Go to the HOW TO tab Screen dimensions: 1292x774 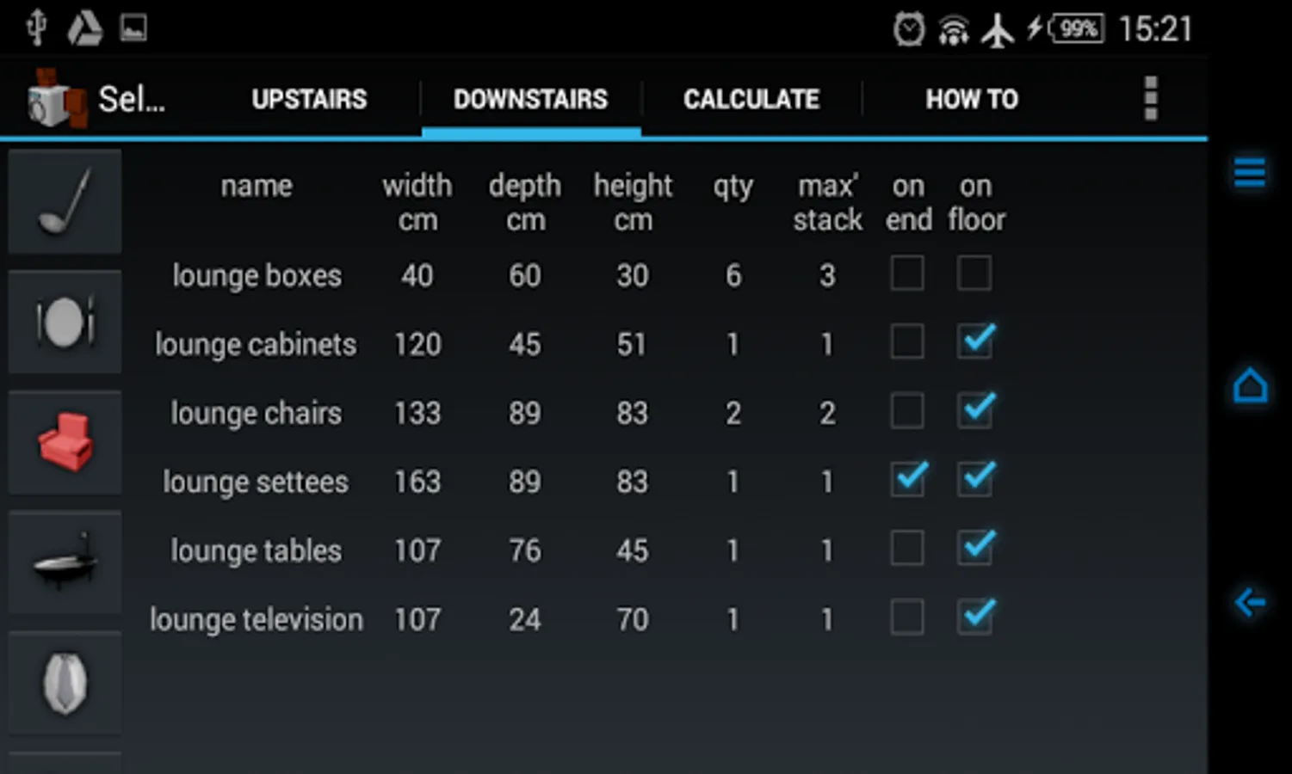tap(972, 100)
